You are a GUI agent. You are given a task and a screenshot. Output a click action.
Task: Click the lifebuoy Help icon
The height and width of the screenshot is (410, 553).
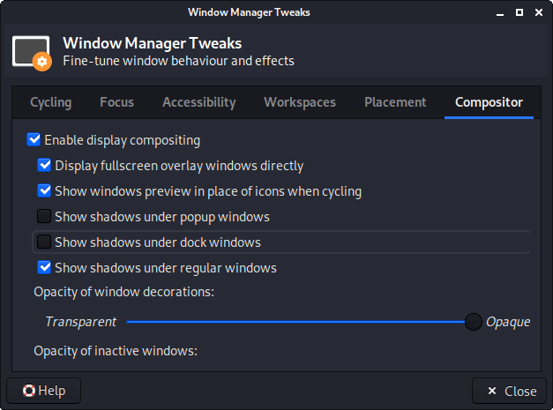pos(29,391)
